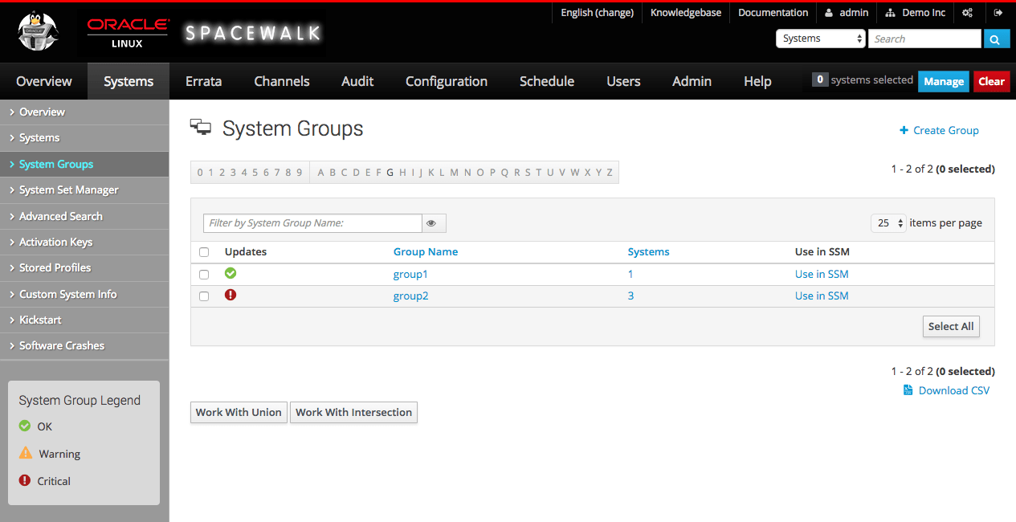1016x522 pixels.
Task: Open Custom System Info in sidebar
Action: point(84,294)
